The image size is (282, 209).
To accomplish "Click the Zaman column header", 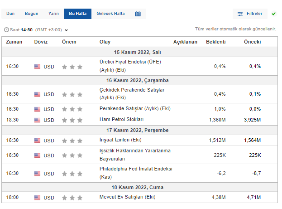I will tap(14, 42).
